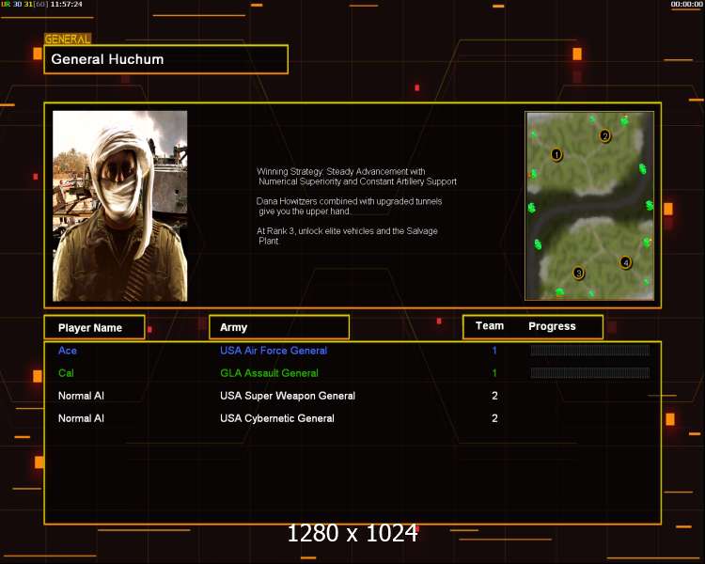Click USA Super Weapon General row
705x564 pixels.
(288, 396)
